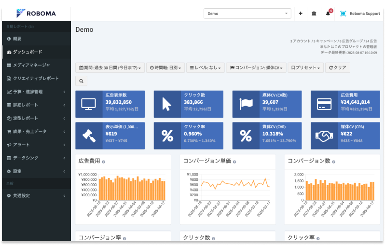The image size is (385, 245).
Task: Open クリエイティブレポート from sidebar
Action: tap(35, 78)
